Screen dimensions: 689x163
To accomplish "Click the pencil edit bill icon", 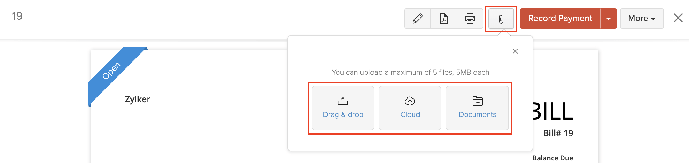I will [x=417, y=19].
